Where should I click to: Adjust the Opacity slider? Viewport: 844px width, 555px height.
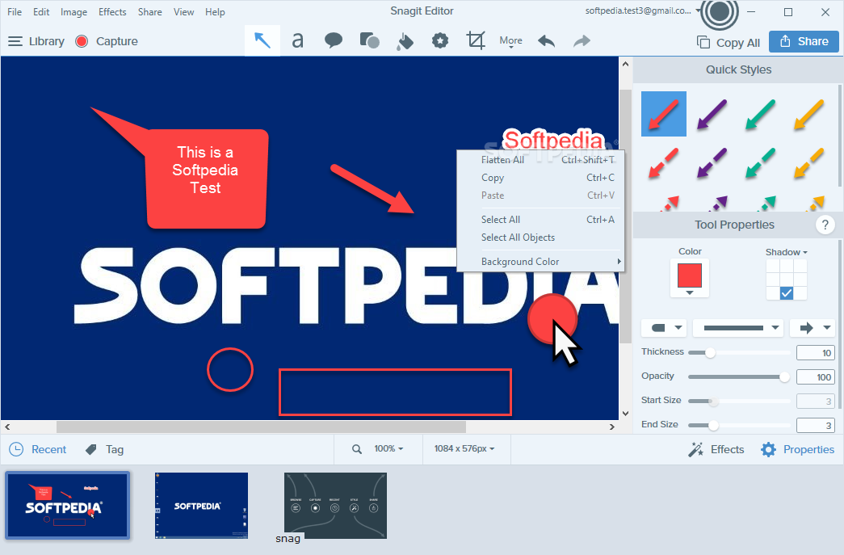784,376
